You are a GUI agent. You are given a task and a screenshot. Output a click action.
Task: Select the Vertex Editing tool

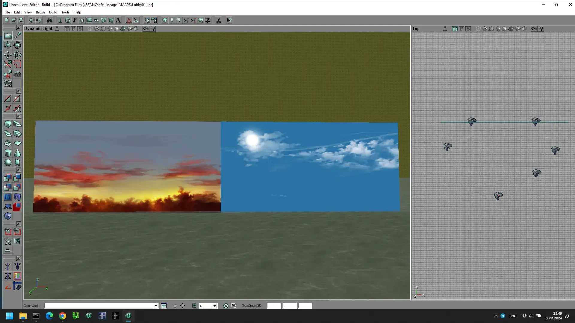click(17, 36)
